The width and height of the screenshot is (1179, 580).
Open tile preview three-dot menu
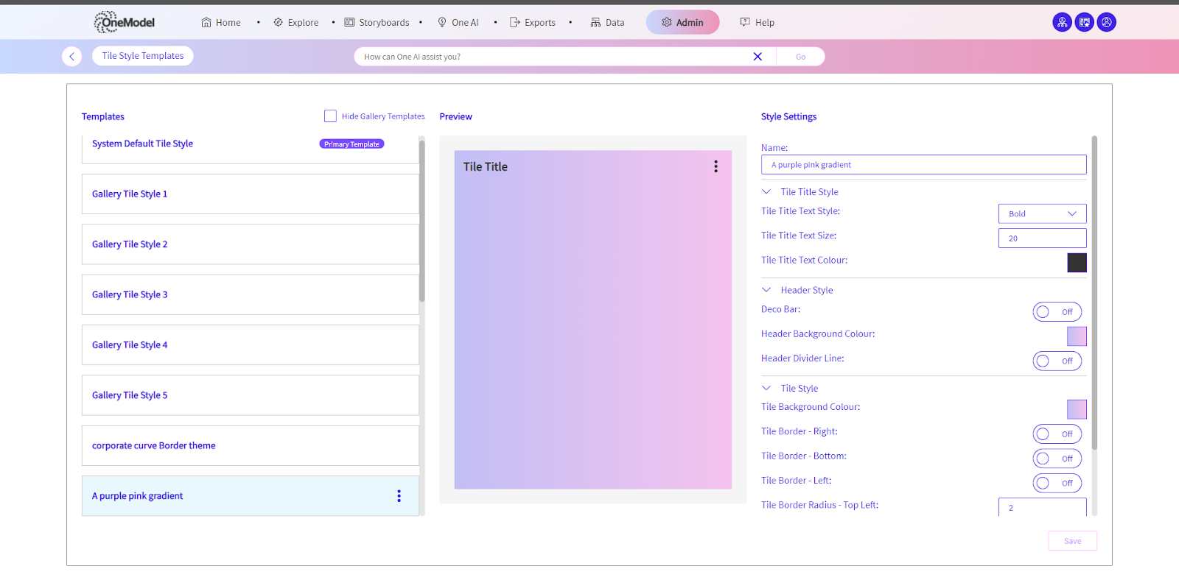715,166
